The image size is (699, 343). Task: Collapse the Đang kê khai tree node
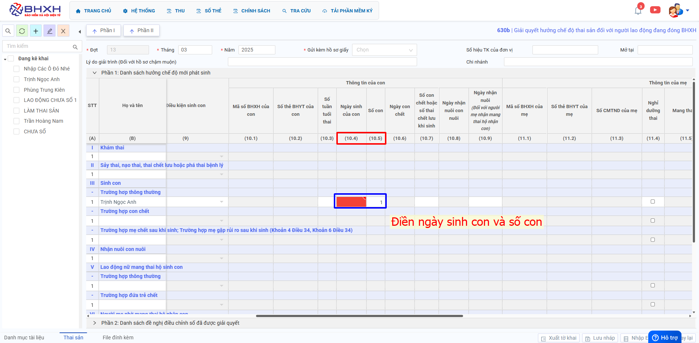[x=5, y=59]
